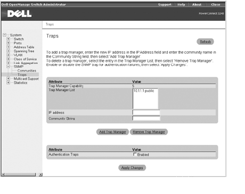
Task: Select System root tree item
Action: coord(15,35)
